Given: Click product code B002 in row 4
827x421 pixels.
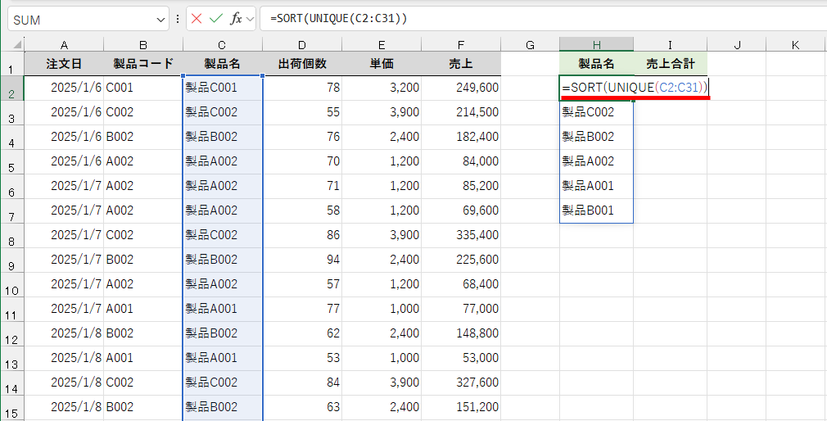Looking at the screenshot, I should pos(143,137).
